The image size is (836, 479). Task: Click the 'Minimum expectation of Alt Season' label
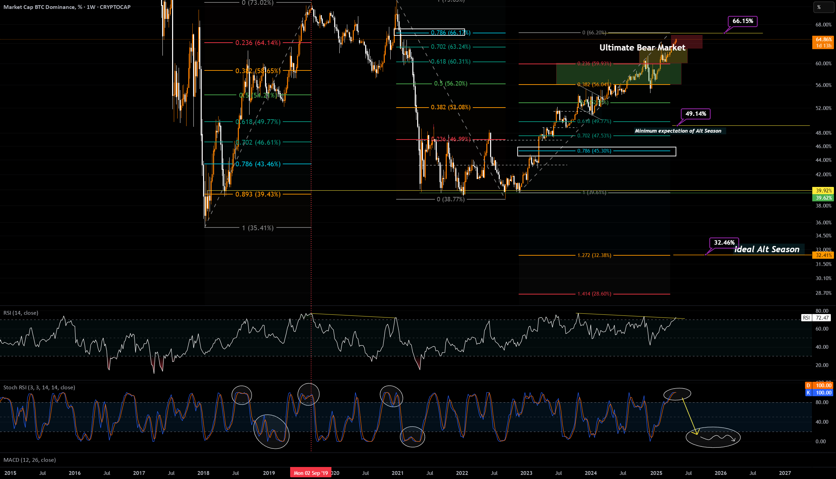[678, 131]
